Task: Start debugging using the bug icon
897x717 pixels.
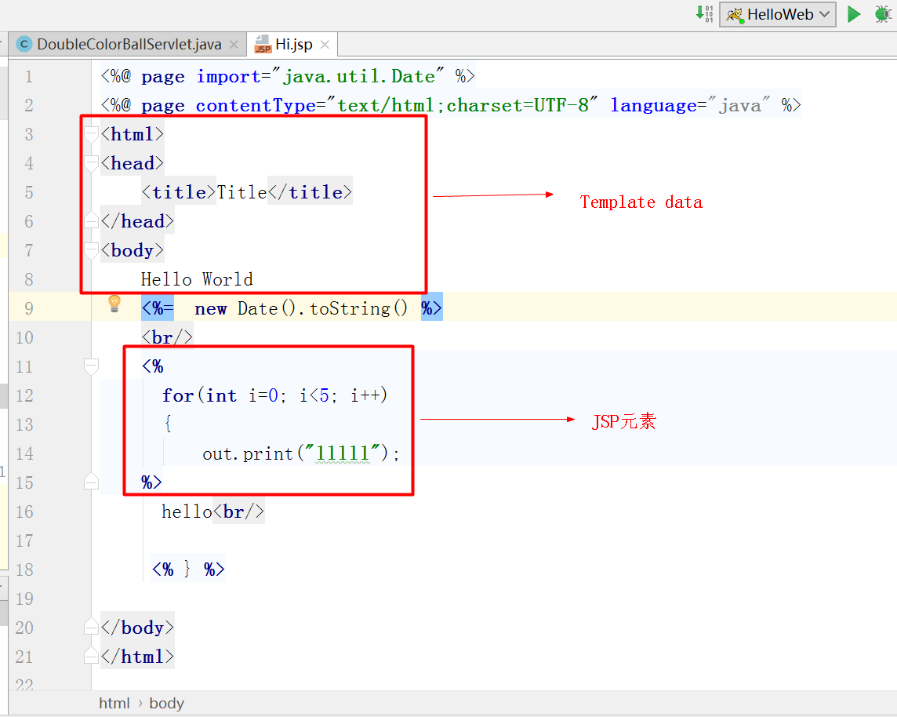Action: pyautogui.click(x=883, y=14)
